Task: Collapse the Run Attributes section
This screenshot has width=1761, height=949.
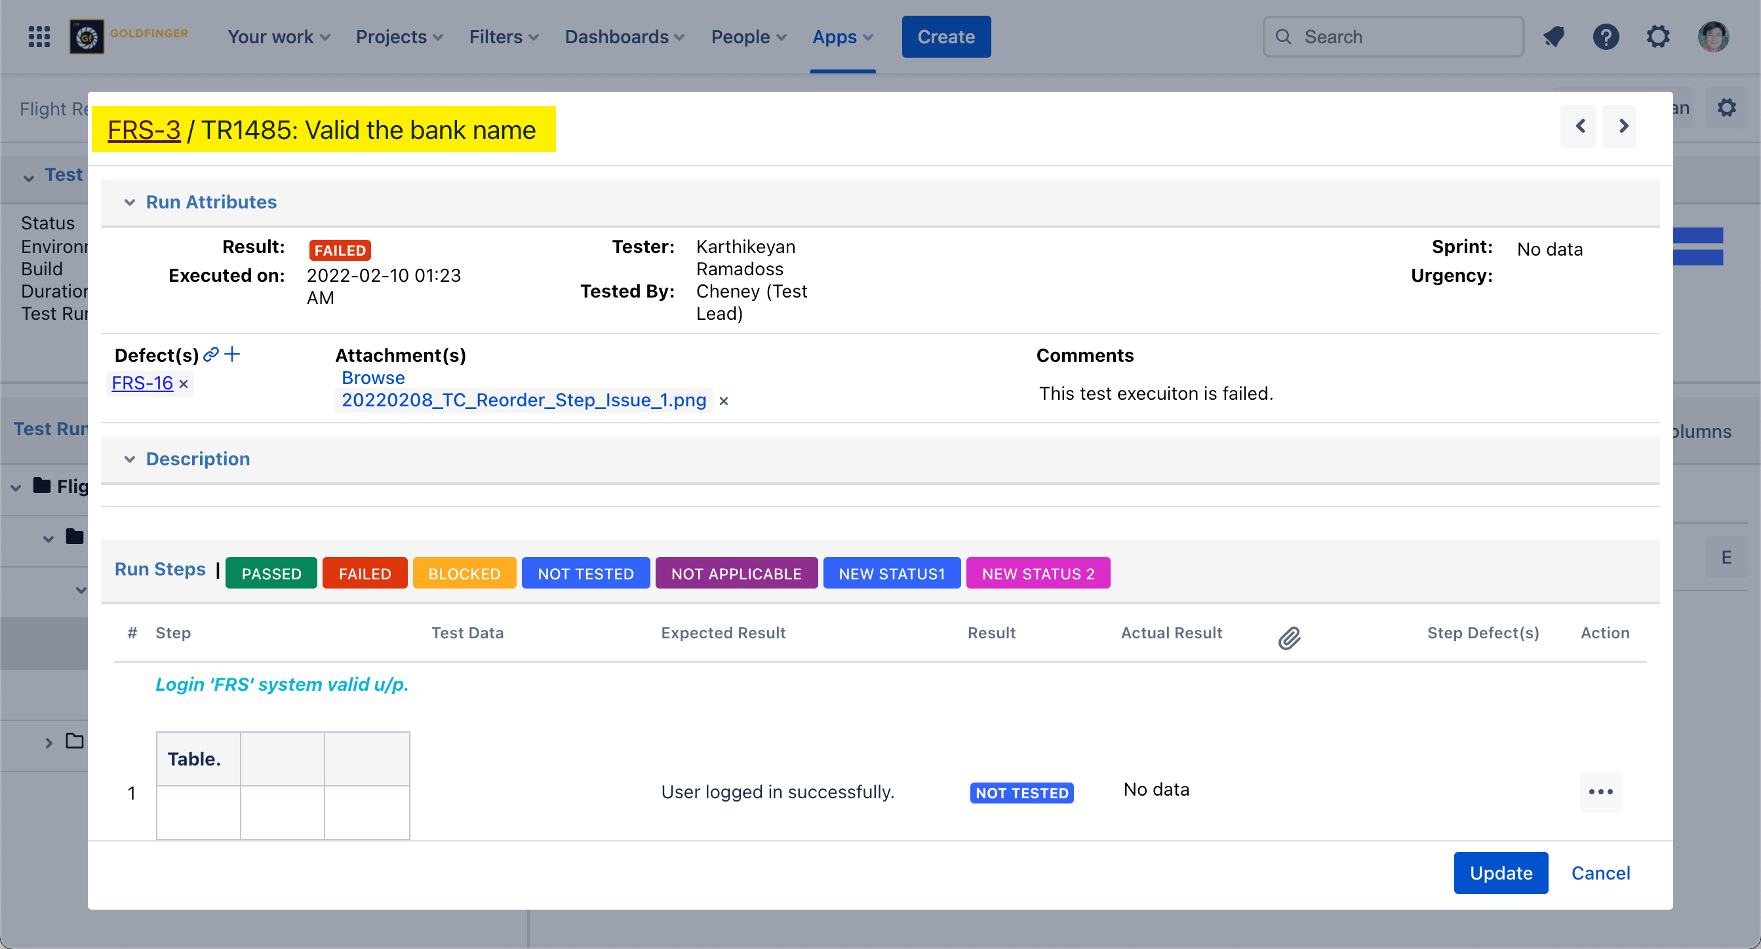Action: 129,203
